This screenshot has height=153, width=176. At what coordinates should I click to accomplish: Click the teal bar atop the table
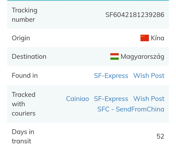pyautogui.click(x=88, y=0)
